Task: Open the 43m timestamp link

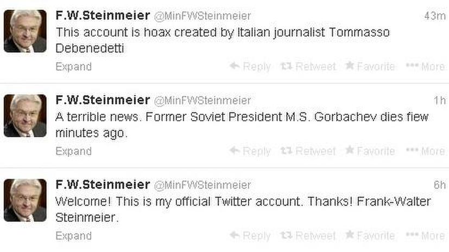Action: point(435,16)
